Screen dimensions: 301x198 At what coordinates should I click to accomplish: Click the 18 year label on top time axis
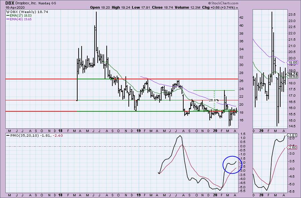pos(61,131)
